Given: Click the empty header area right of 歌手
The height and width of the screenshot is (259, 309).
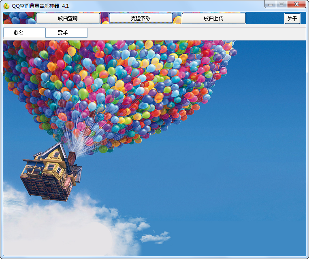Looking at the screenshot, I should click(x=194, y=33).
